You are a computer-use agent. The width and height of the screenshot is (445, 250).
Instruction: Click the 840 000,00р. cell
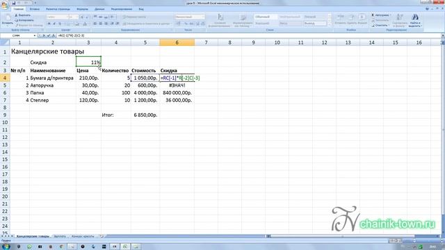coord(177,92)
